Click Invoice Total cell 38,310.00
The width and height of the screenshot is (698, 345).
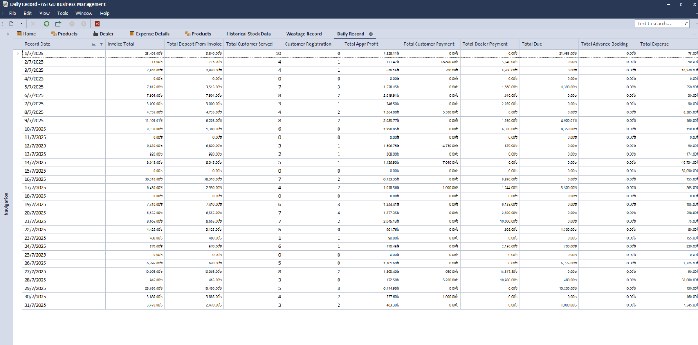[x=135, y=179]
